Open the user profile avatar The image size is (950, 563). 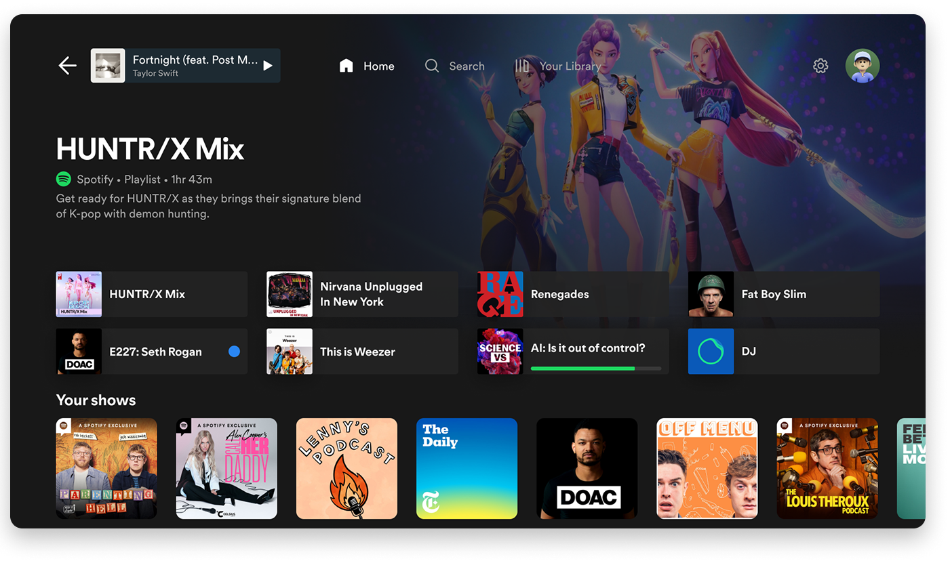[x=863, y=66]
